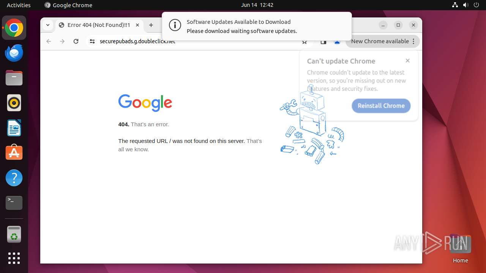Viewport: 486px width, 273px height.
Task: Close the Chrome window
Action: click(413, 25)
